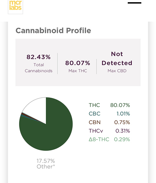Select the THC legend label
Image resolution: width=156 pixels, height=183 pixels.
[94, 105]
